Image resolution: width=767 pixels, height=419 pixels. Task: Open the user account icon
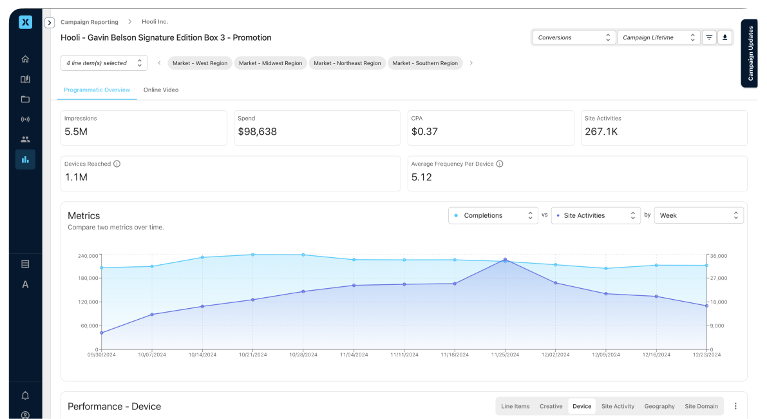point(25,415)
